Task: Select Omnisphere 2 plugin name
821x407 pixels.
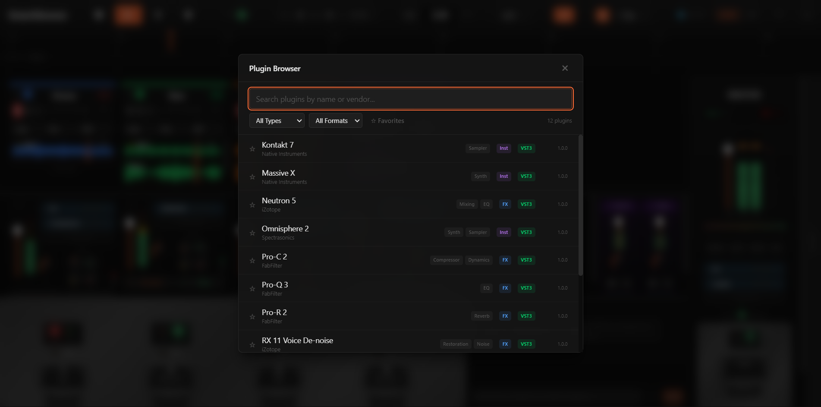Action: (285, 229)
